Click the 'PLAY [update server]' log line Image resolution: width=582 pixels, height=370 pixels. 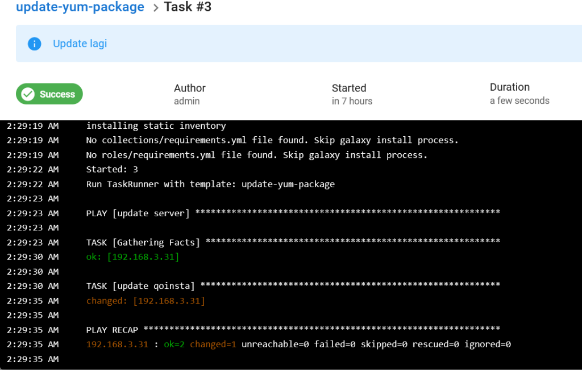tap(293, 213)
